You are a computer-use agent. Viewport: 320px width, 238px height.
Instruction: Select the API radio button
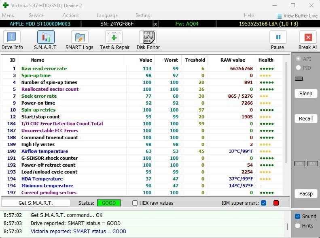pyautogui.click(x=299, y=59)
